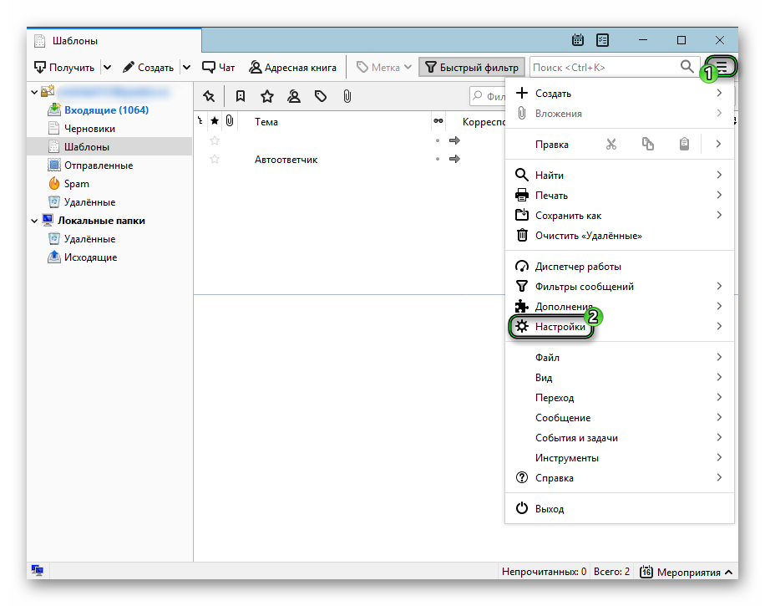Toggle the contact filter icon
Screen dimensions: 765x606
pyautogui.click(x=294, y=96)
